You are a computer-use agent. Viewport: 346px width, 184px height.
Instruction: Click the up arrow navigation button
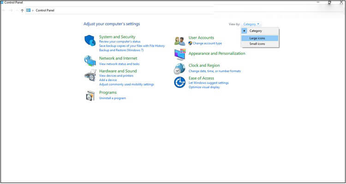pyautogui.click(x=22, y=10)
